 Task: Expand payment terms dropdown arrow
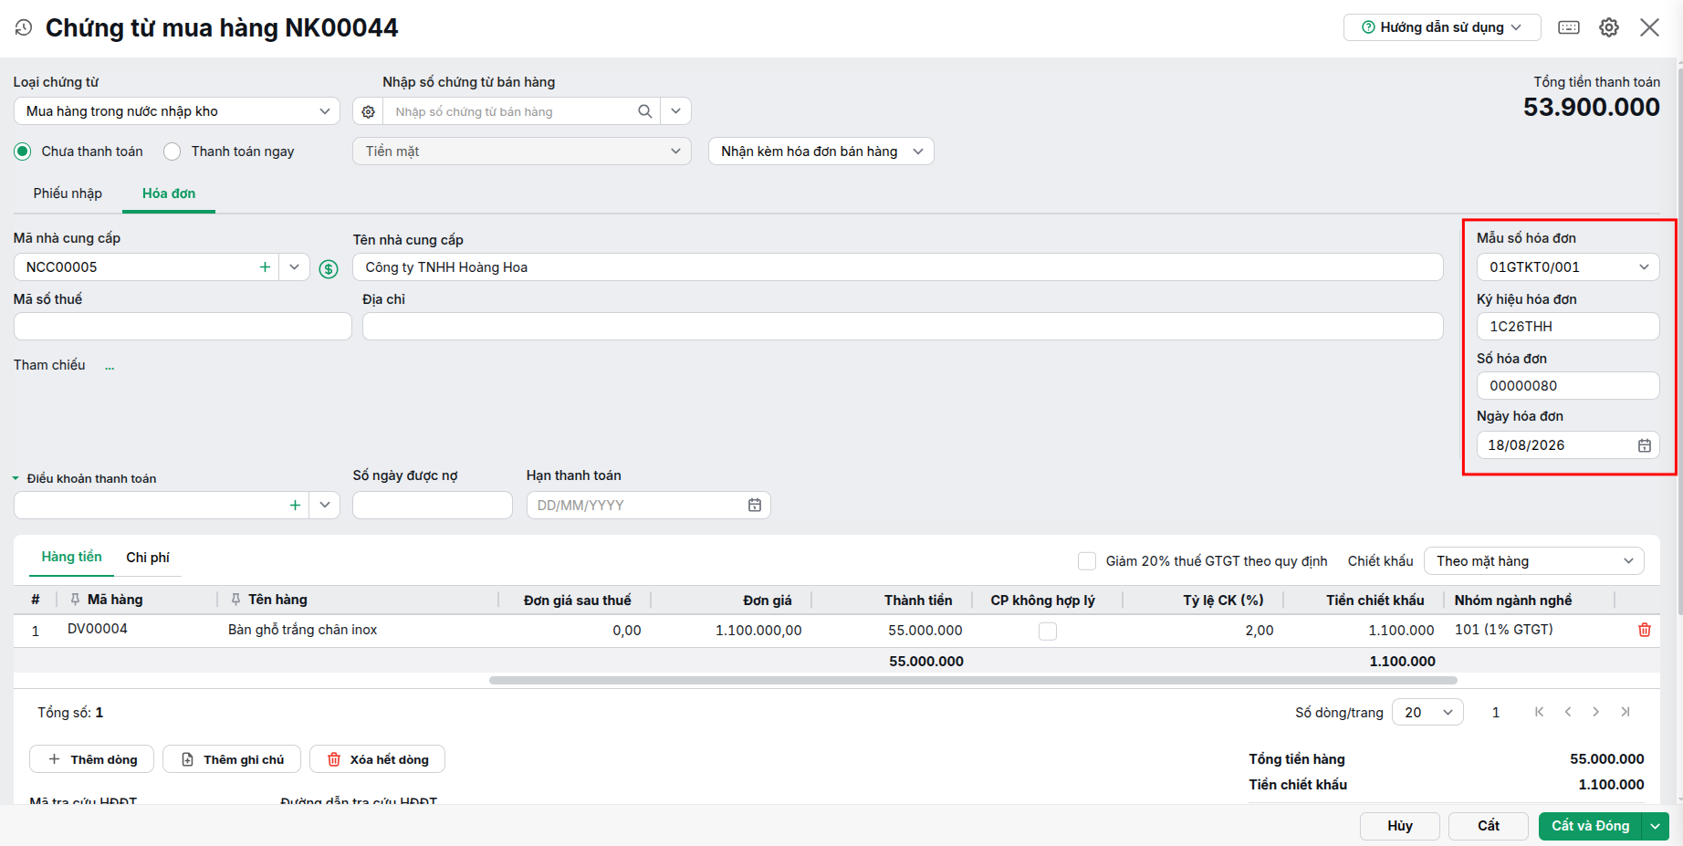(x=324, y=505)
